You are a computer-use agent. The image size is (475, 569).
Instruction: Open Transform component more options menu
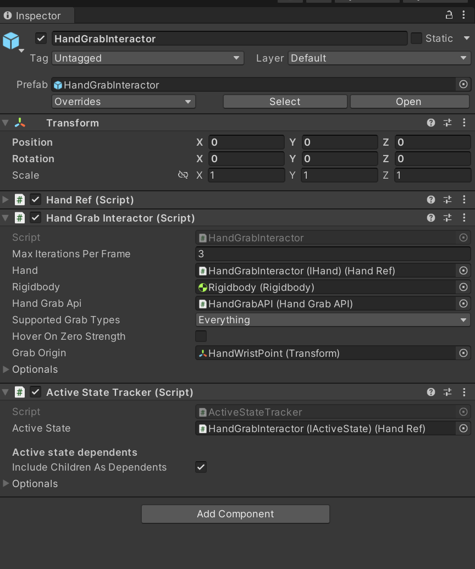464,123
